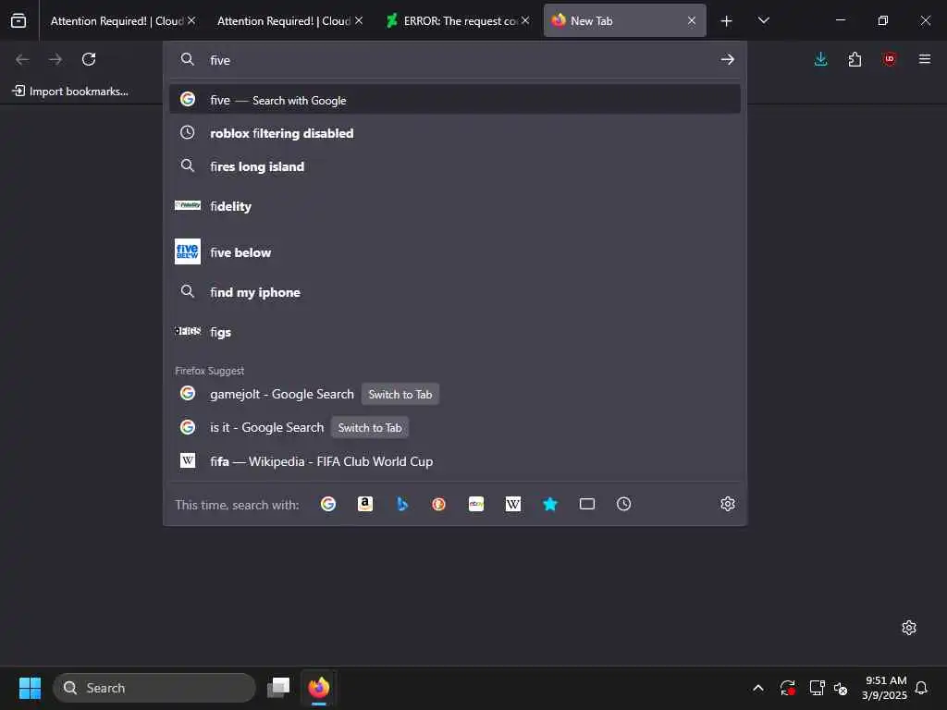Search this time with Bing icon
Screen dimensions: 947x710
pos(402,504)
